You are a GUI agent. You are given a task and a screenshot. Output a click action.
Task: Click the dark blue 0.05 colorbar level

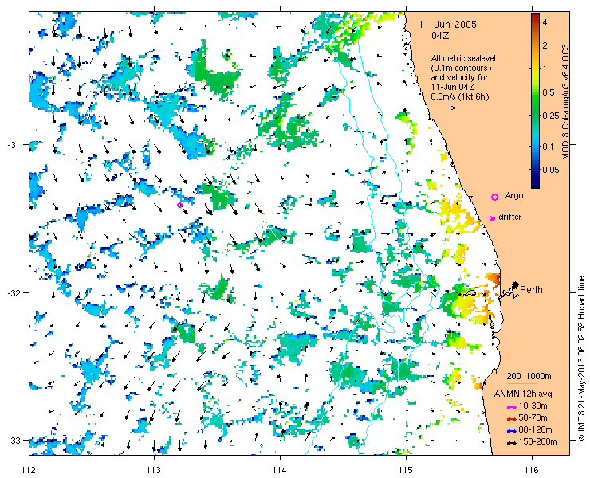tap(535, 170)
